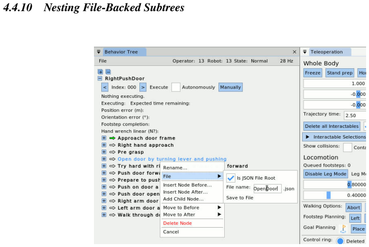
Task: Click the Stand prep button
Action: 339,73
